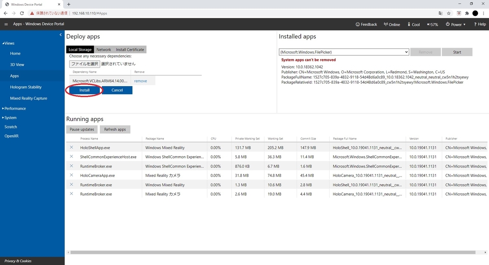Open a new browser tab with plus
This screenshot has height=265, width=489.
pyautogui.click(x=68, y=4)
